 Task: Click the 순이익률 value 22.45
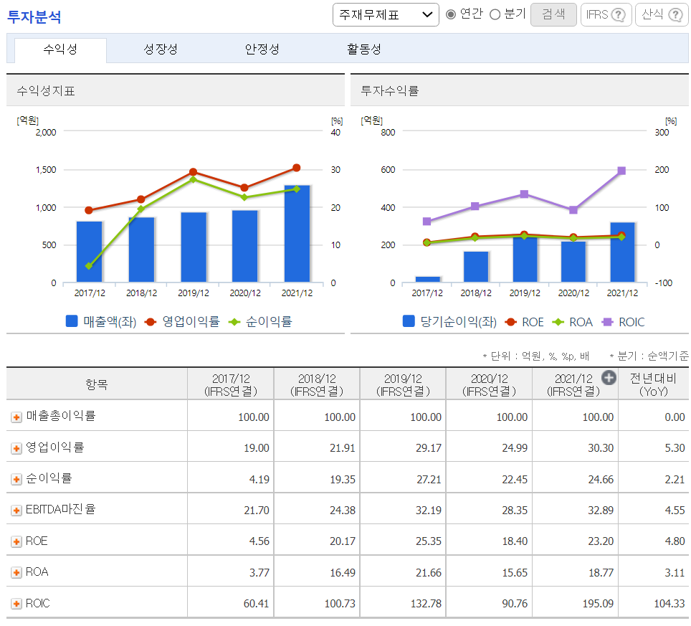(x=515, y=479)
